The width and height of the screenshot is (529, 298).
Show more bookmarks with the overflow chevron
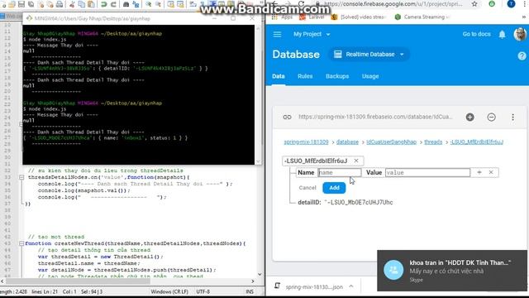524,17
